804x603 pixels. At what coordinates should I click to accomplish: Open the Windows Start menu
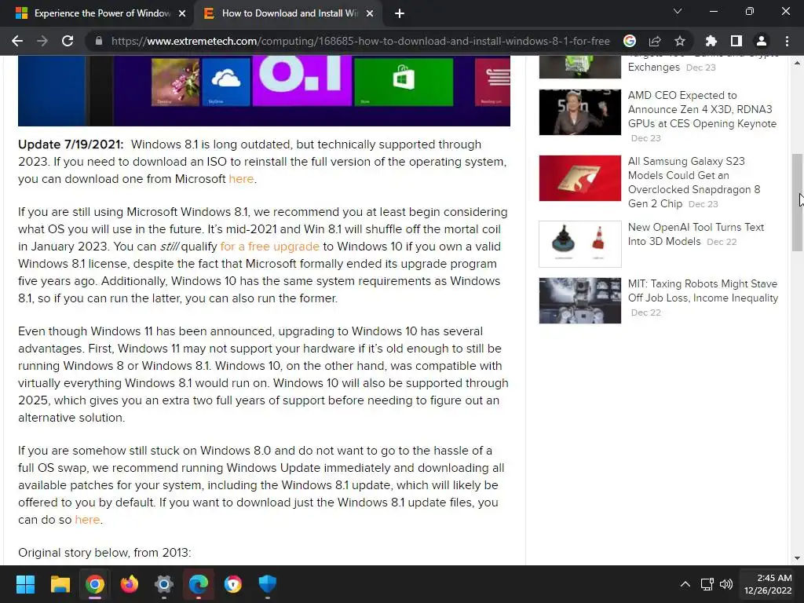(25, 584)
